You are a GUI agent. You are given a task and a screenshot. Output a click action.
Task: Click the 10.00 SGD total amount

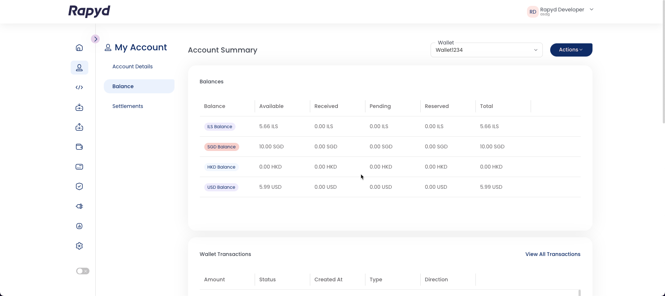click(492, 147)
